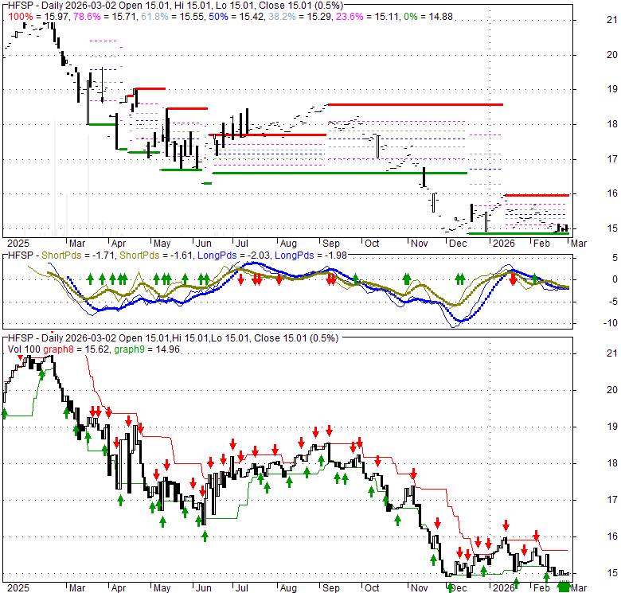Select the Jun month label on the bottom chart axis
This screenshot has width=621, height=593.
204,588
